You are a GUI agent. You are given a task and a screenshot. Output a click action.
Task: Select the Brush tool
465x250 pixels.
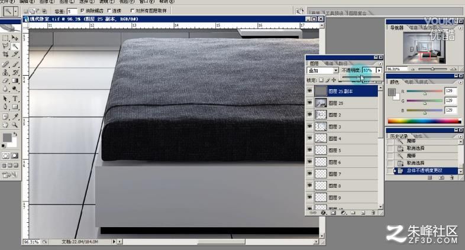point(15,64)
